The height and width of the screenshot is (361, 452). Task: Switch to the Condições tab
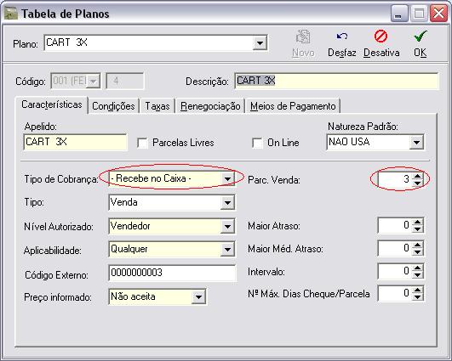point(113,106)
